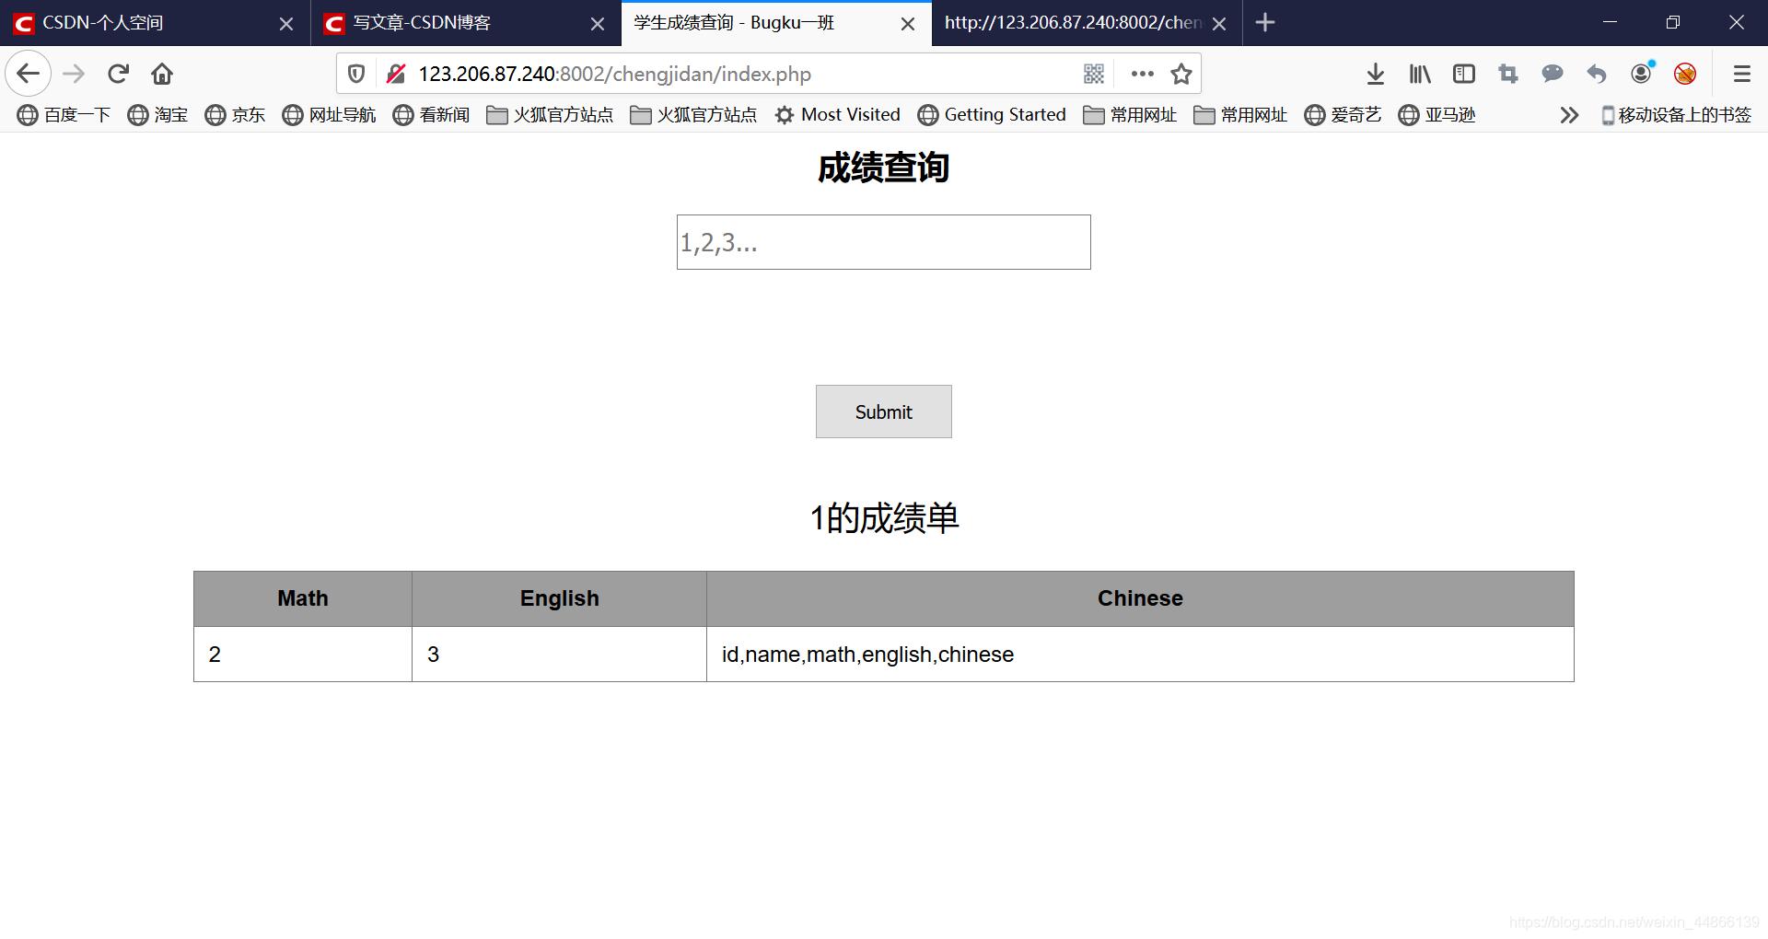The image size is (1768, 939).
Task: Open first 火狐官方站点 bookmark folder
Action: tap(550, 115)
